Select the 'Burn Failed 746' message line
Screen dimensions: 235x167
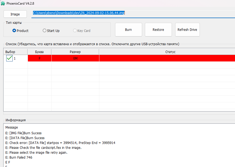coord(19,158)
